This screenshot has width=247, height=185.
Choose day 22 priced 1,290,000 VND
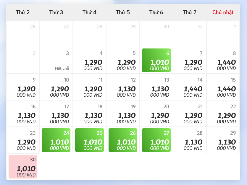223,113
